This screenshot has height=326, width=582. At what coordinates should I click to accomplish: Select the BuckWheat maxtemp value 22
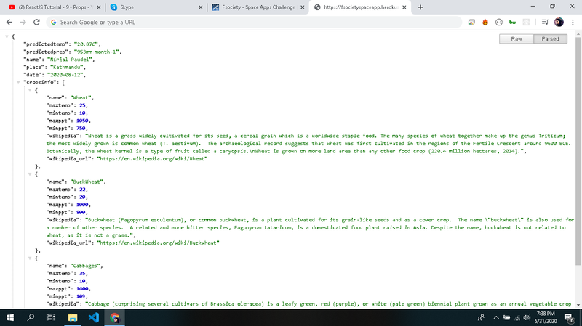pos(82,190)
